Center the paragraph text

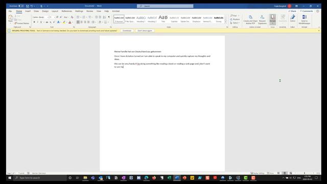click(82, 22)
